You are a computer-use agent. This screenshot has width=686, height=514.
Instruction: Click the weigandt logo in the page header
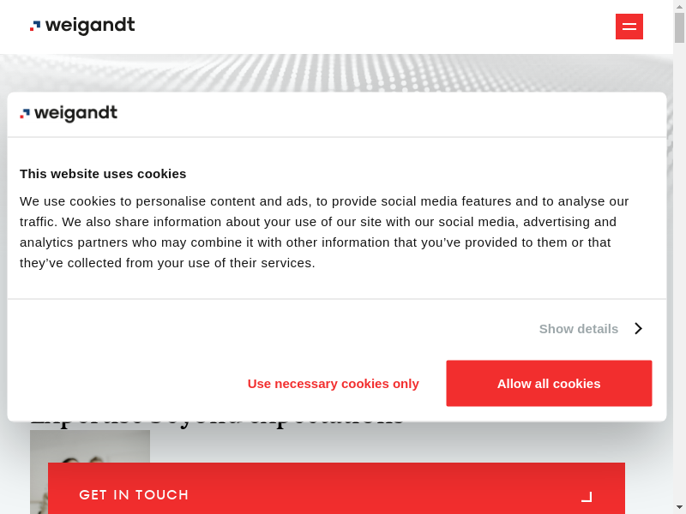82,27
